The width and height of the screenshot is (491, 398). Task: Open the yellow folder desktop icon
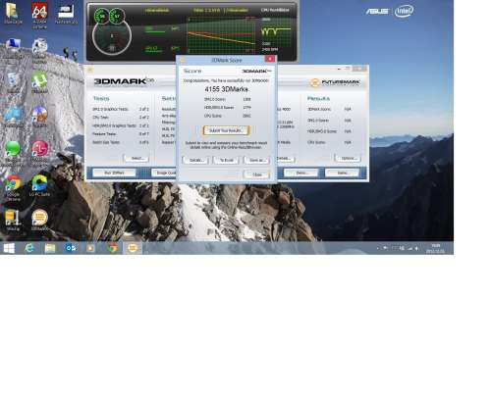pyautogui.click(x=13, y=13)
